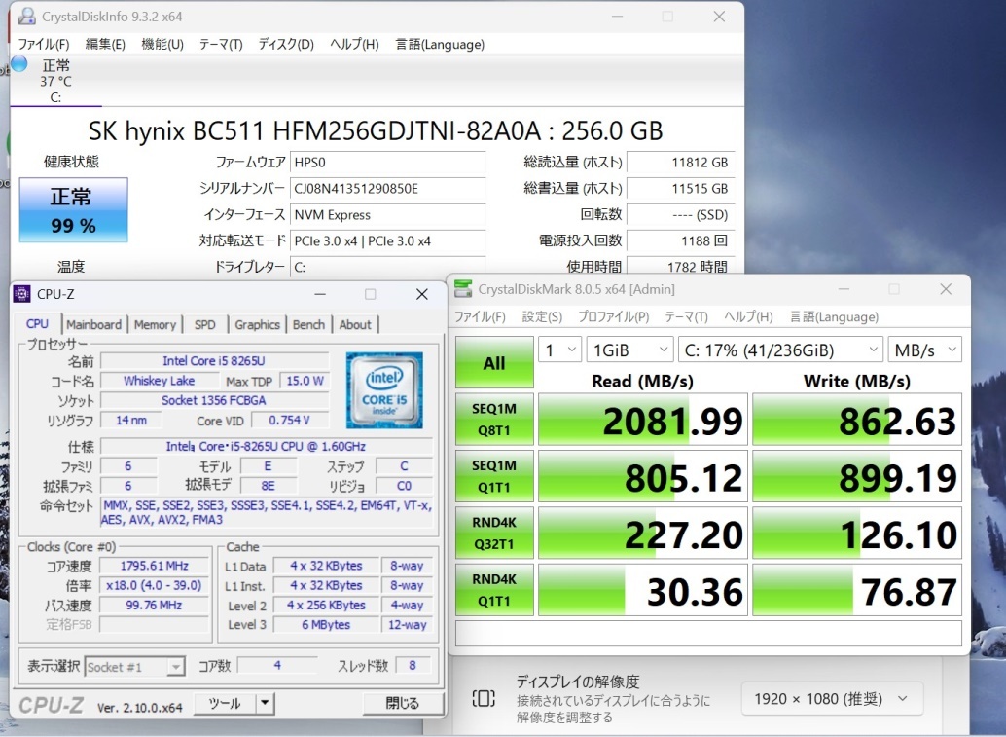Run RND4K Q32T1 benchmark
The height and width of the screenshot is (737, 1006).
point(494,533)
